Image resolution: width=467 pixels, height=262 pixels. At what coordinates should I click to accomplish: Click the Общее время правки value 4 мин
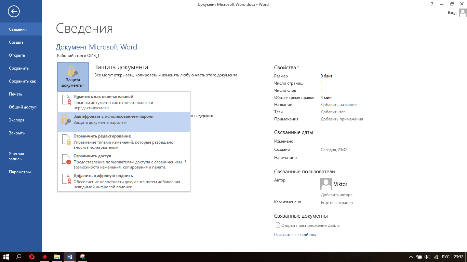326,98
